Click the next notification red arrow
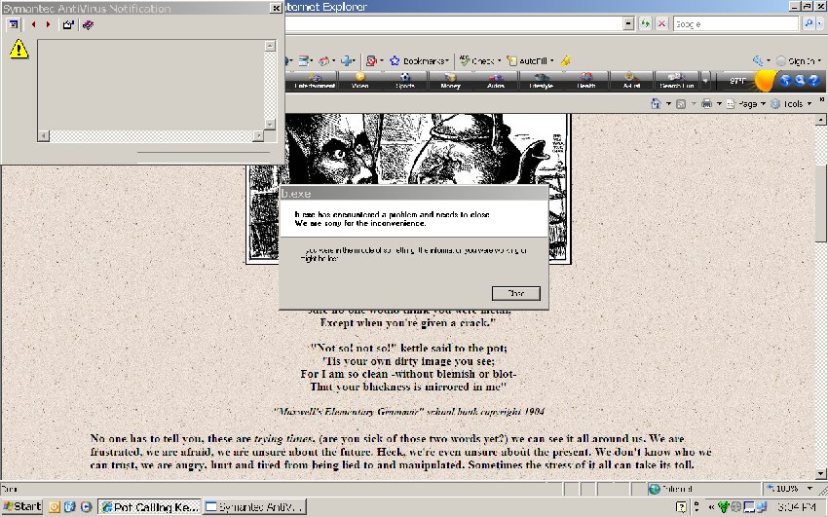The height and width of the screenshot is (517, 828). point(49,24)
